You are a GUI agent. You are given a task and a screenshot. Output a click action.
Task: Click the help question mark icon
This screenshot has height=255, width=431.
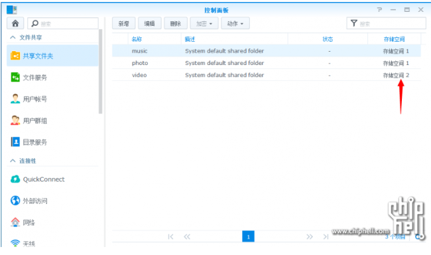[x=379, y=10]
